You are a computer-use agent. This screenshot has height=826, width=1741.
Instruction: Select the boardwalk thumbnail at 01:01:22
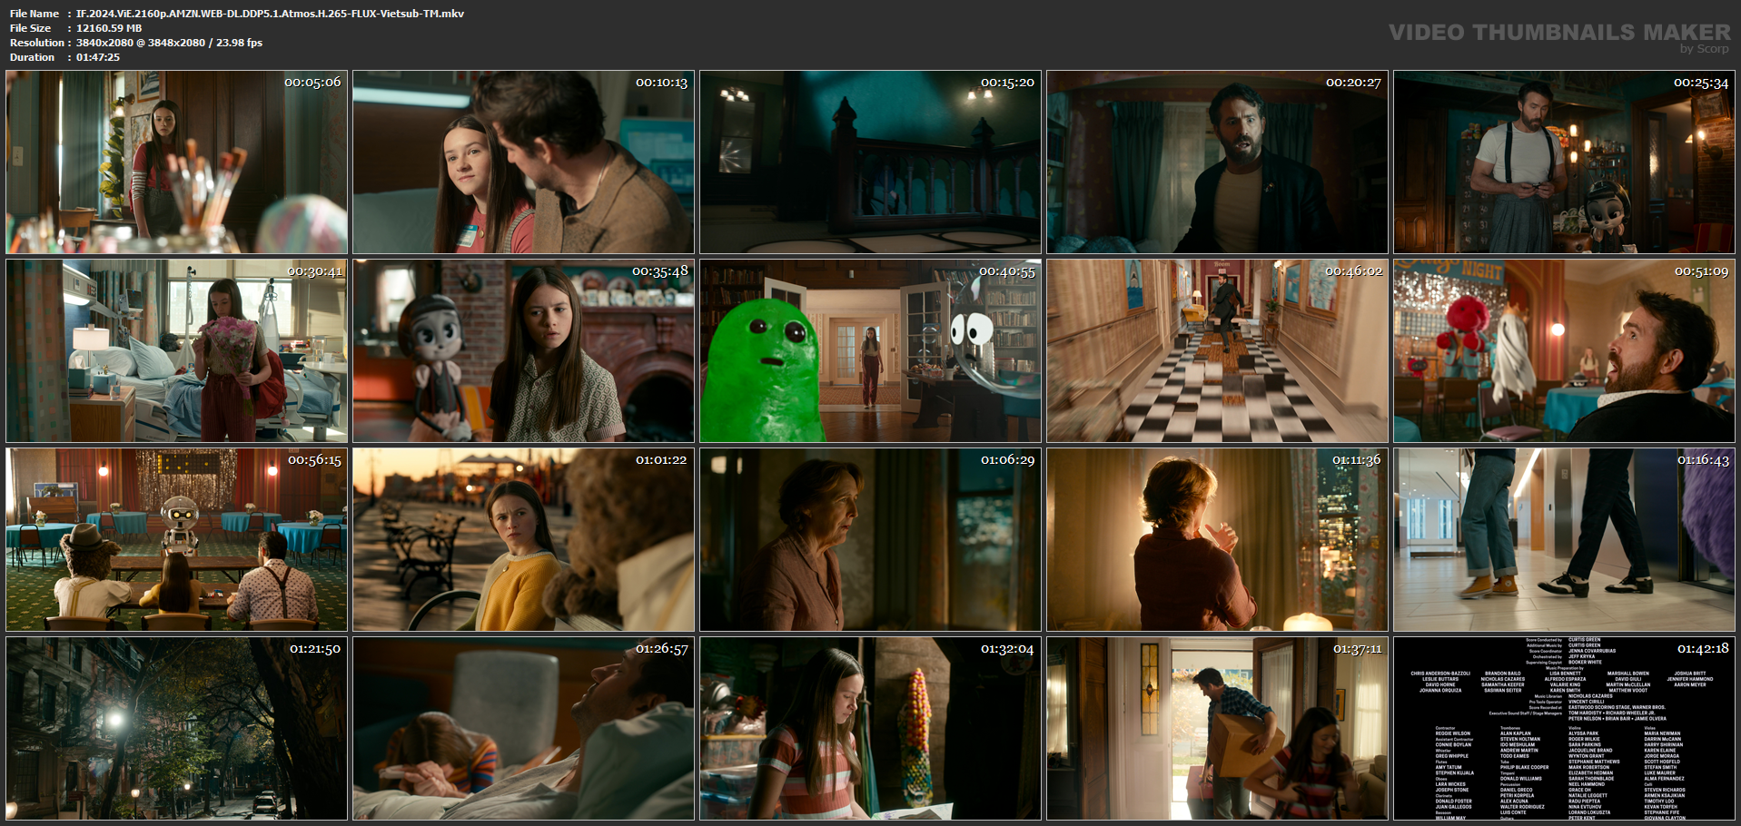(x=524, y=540)
